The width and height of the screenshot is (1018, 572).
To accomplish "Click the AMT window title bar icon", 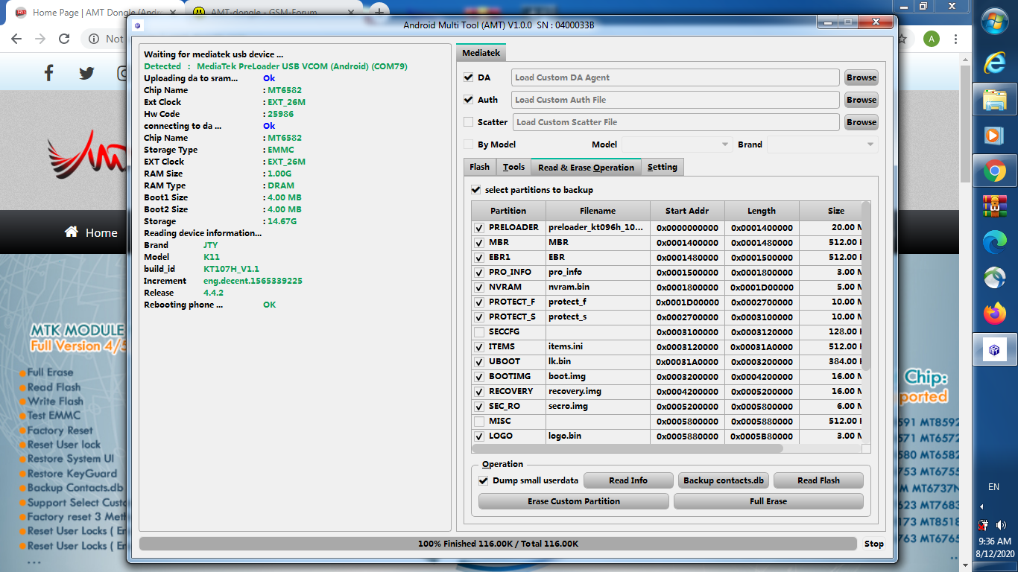I will pyautogui.click(x=137, y=25).
